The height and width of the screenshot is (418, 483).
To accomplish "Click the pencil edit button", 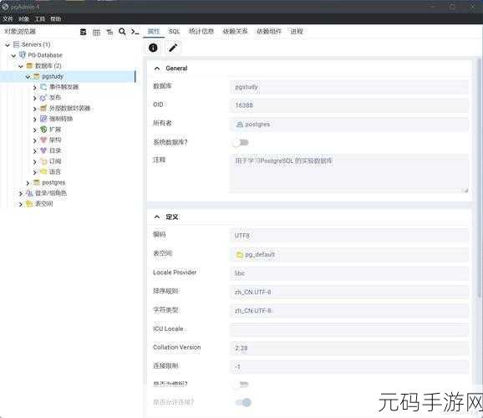I will pyautogui.click(x=173, y=48).
